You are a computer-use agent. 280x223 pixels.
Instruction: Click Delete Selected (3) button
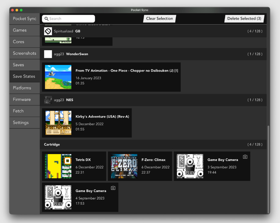point(244,19)
